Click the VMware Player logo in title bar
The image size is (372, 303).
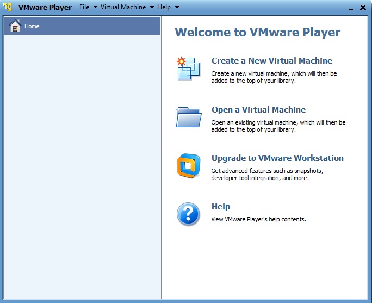tap(8, 7)
